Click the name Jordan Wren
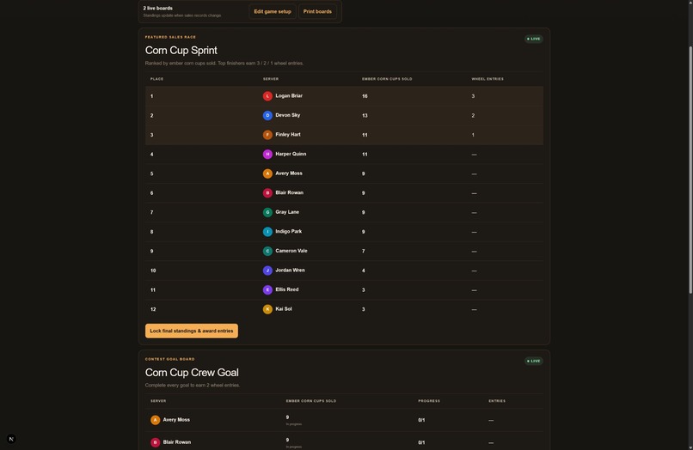The width and height of the screenshot is (693, 450). tap(290, 271)
